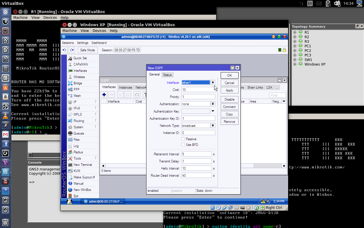Open PPP in WinBox sidebar

tap(76, 89)
